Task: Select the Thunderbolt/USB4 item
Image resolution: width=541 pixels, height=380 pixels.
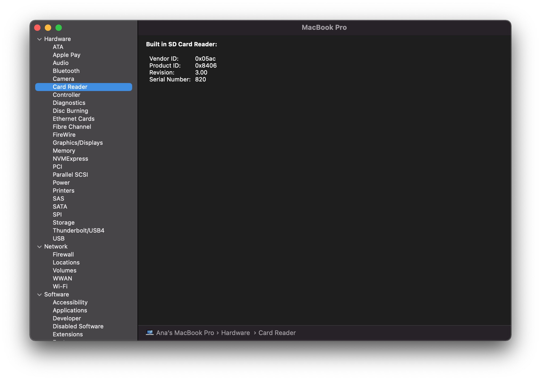Action: (78, 230)
